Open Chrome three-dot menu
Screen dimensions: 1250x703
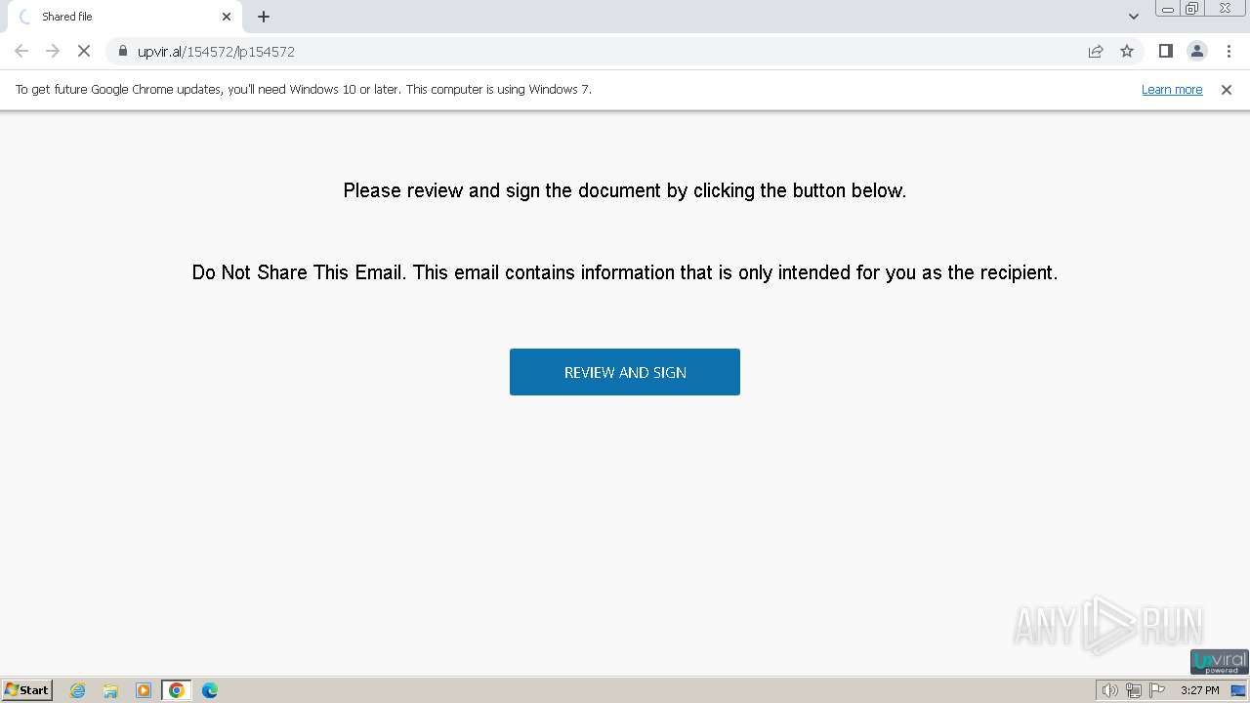[x=1229, y=51]
